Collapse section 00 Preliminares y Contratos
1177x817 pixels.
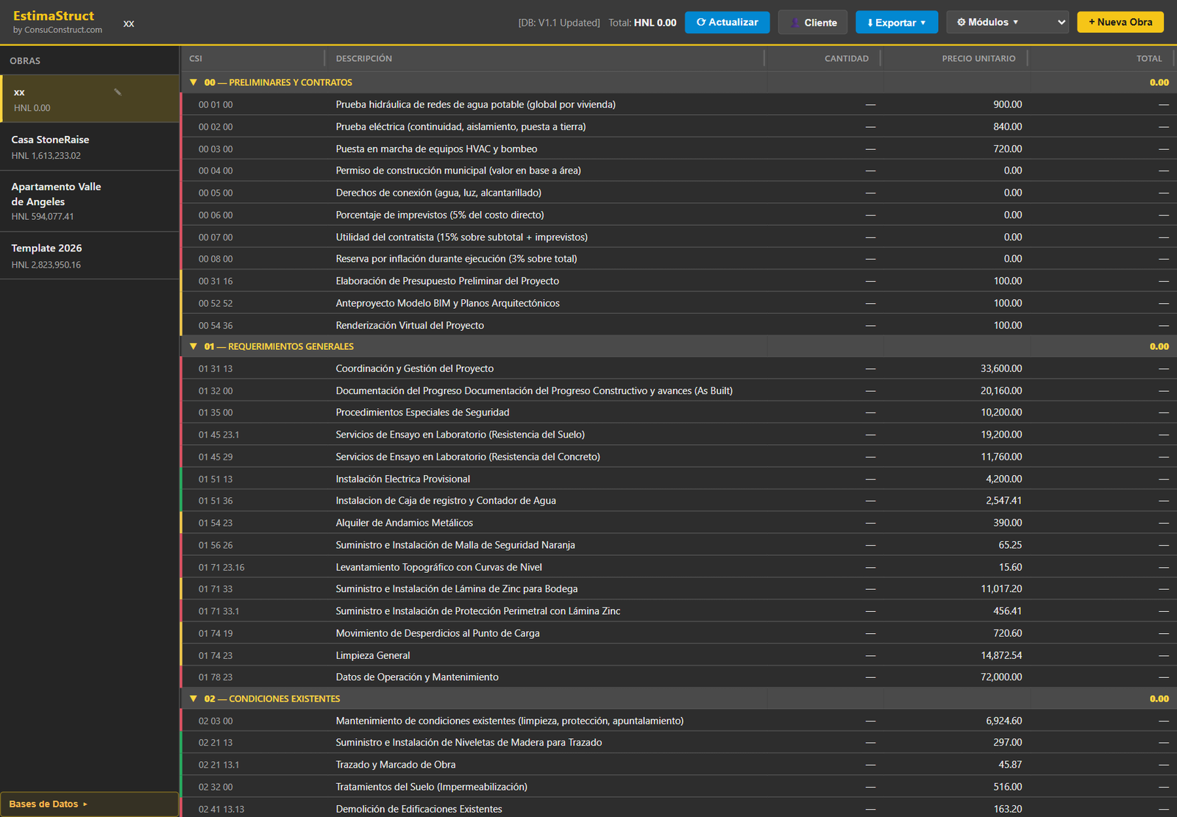point(193,82)
